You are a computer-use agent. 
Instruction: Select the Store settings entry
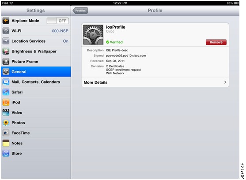[36, 154]
